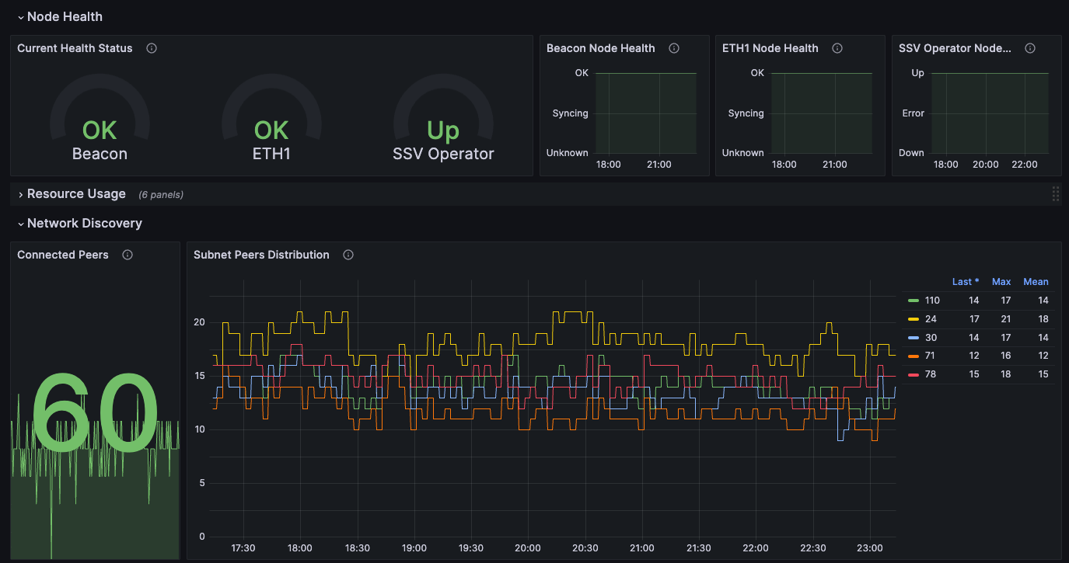Viewport: 1069px width, 563px height.
Task: Click the orange color swatch for series 71
Action: coord(914,356)
